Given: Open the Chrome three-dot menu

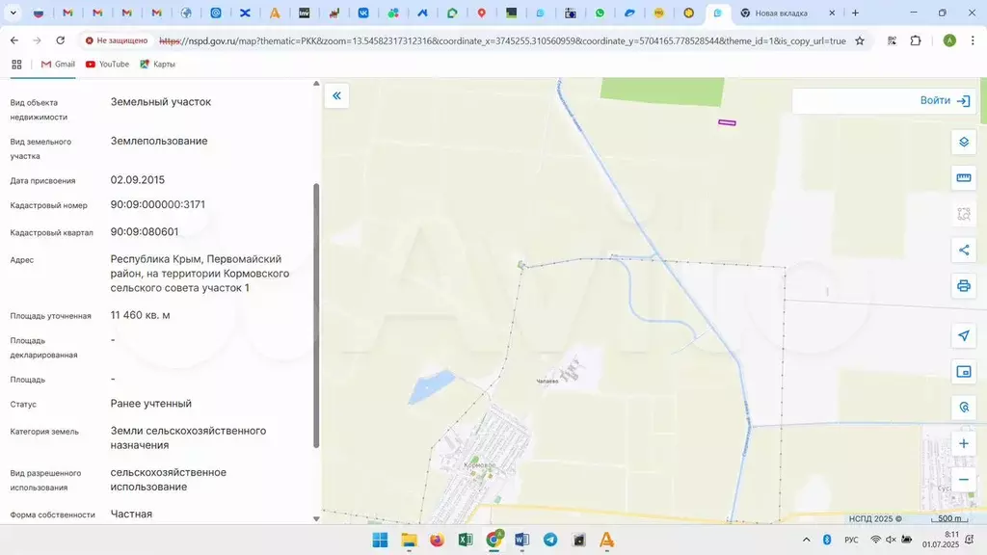Looking at the screenshot, I should pos(973,40).
